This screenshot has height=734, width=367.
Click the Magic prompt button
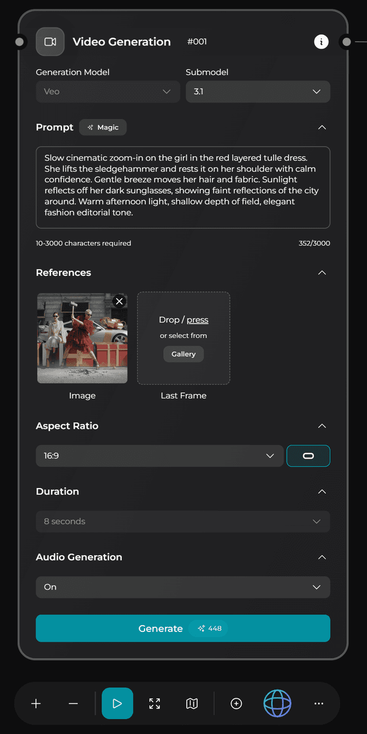point(103,127)
